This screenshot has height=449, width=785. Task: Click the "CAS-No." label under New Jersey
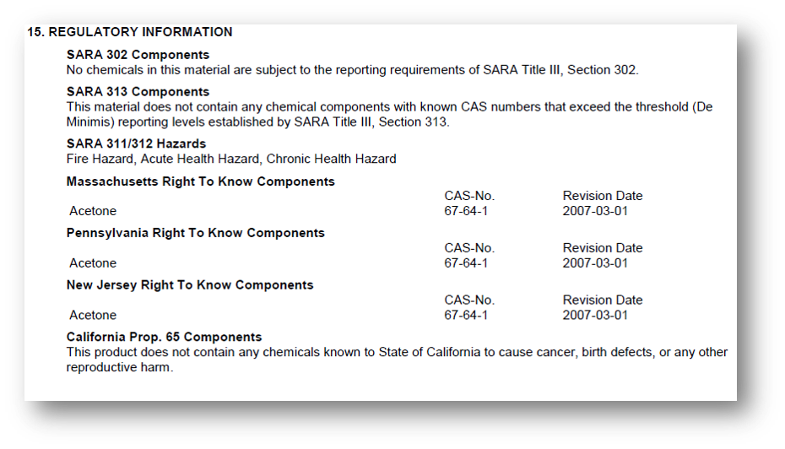point(469,300)
